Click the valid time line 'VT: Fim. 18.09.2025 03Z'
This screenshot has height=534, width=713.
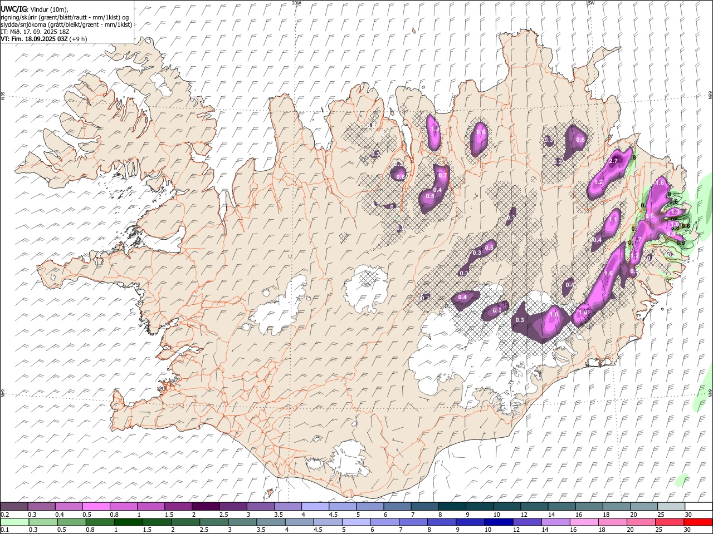coord(34,39)
